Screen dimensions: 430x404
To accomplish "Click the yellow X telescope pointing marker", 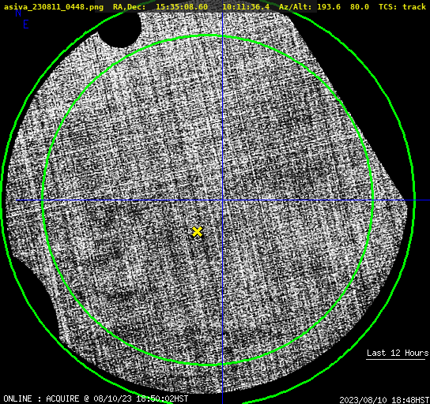I will tap(197, 231).
